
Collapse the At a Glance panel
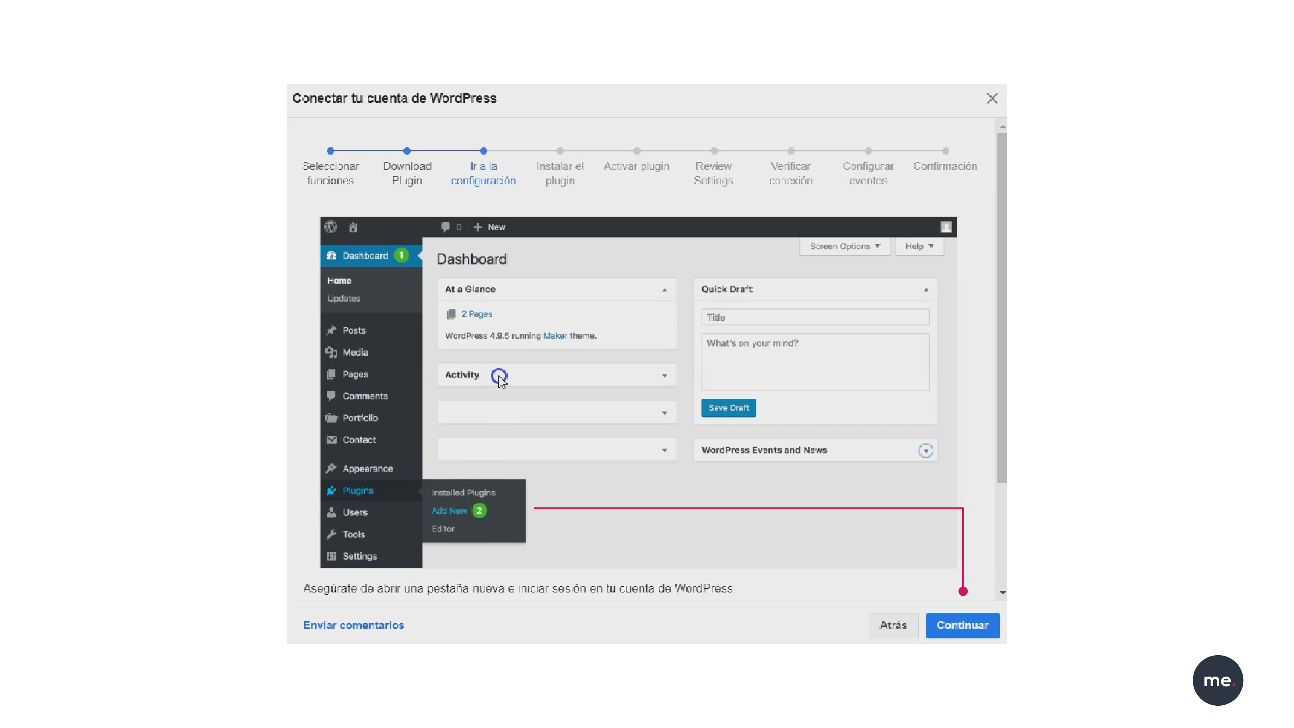(664, 290)
